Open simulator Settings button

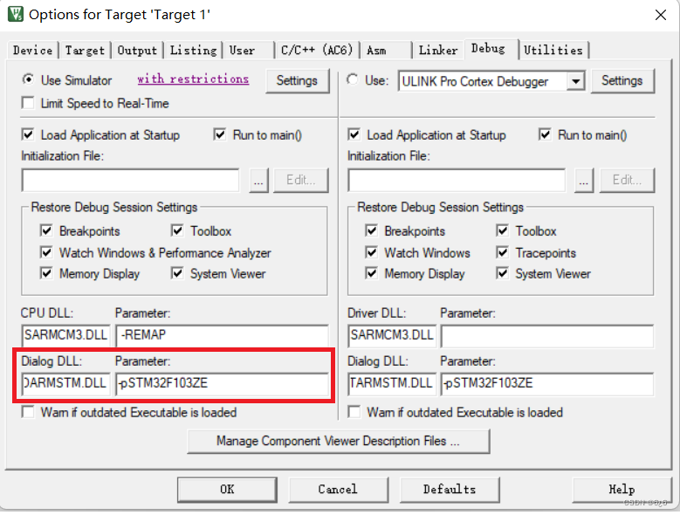[x=297, y=80]
